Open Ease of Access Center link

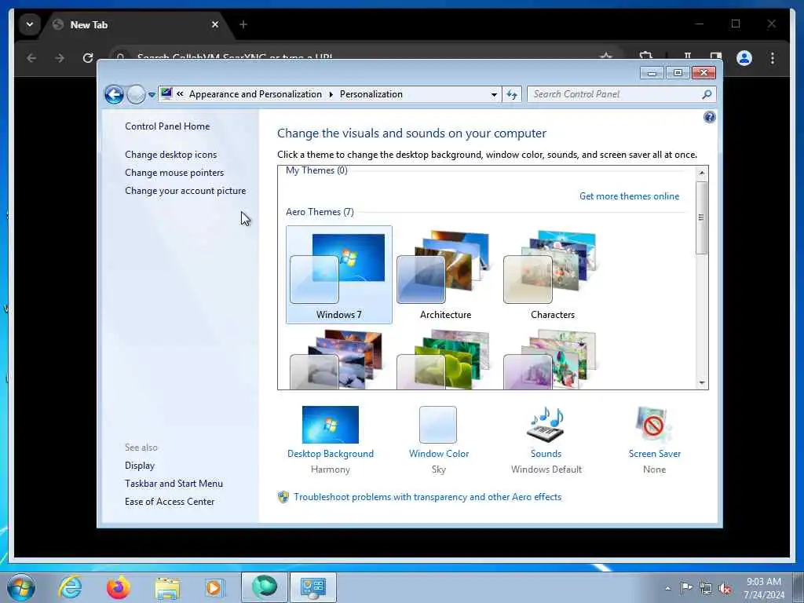point(170,501)
